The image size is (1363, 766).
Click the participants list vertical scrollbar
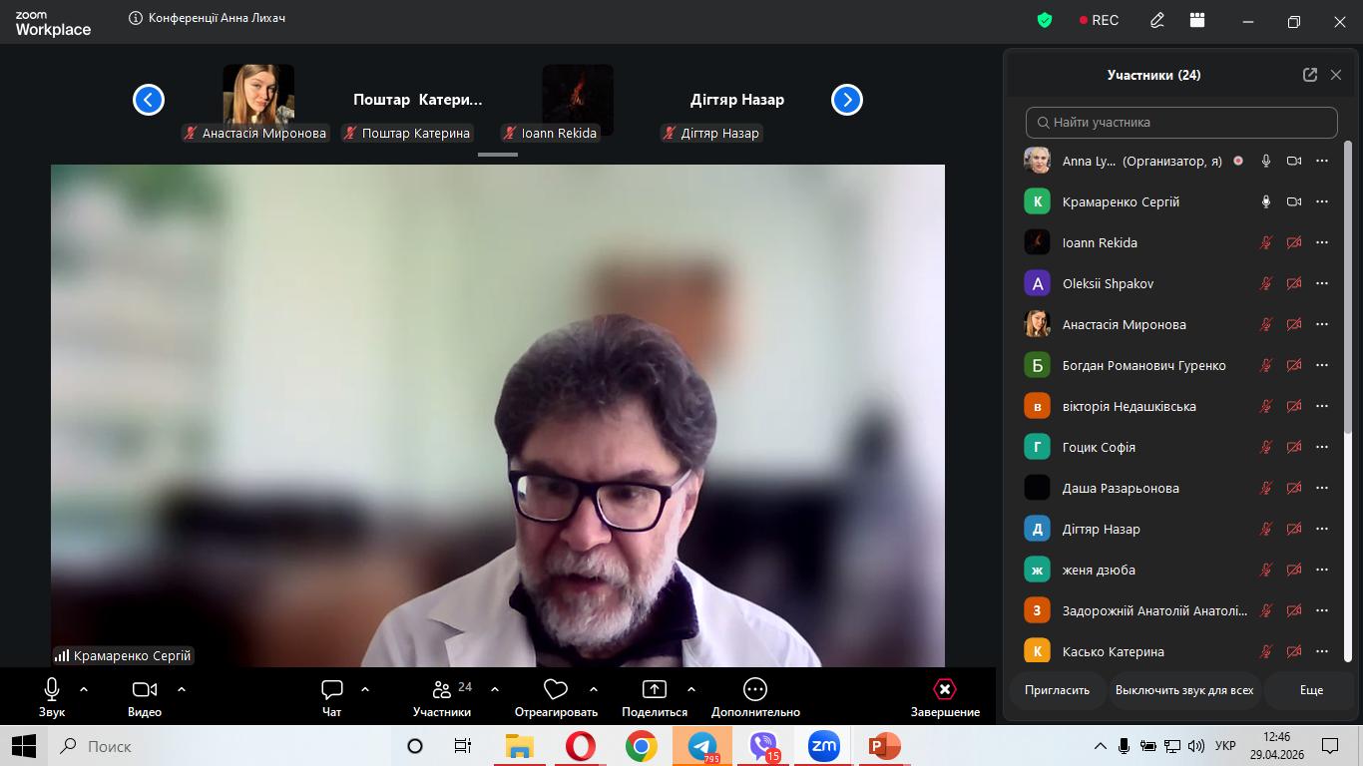(1349, 287)
